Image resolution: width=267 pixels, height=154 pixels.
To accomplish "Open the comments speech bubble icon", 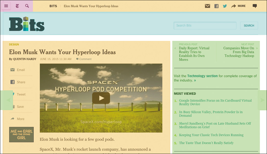I will 254,6.
